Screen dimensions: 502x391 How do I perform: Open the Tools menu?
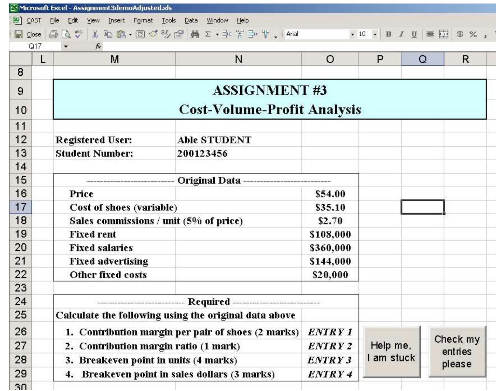169,21
